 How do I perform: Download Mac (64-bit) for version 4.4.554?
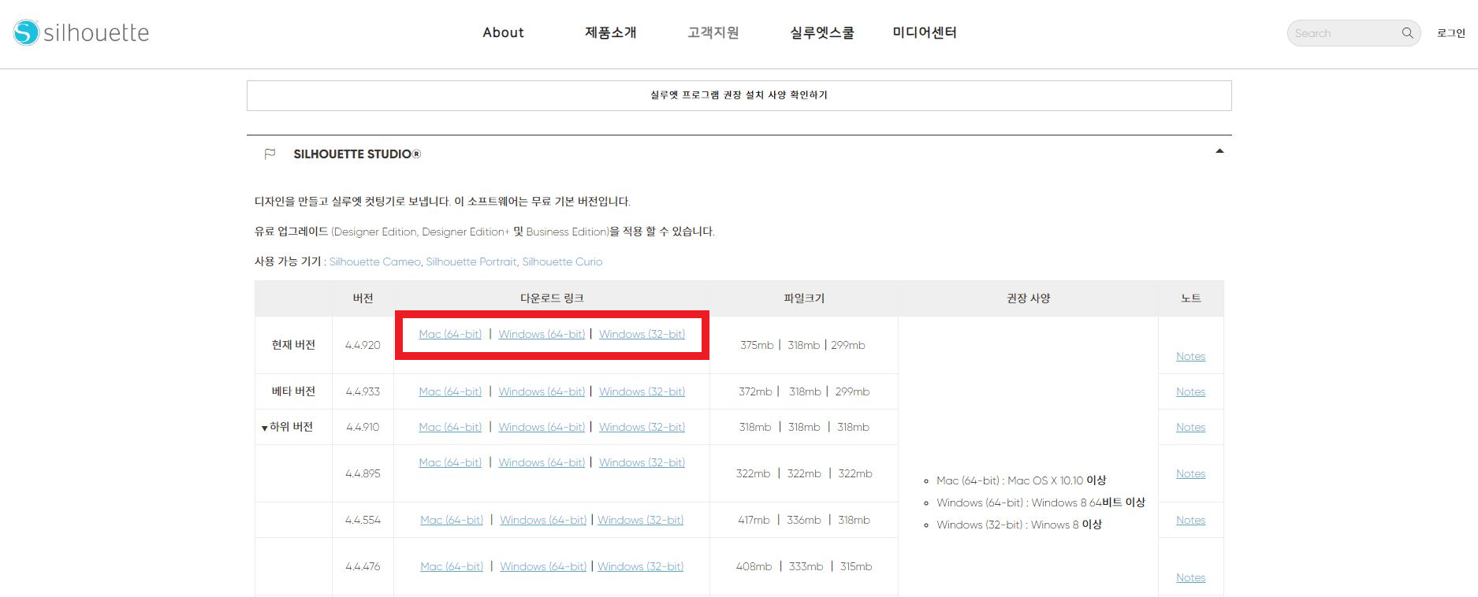pos(452,520)
